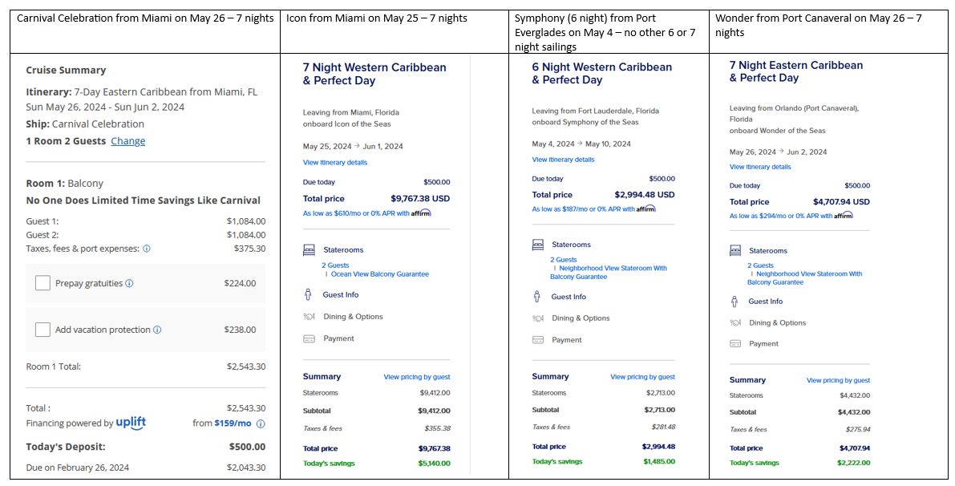Image resolution: width=955 pixels, height=486 pixels.
Task: Click View pricing by guest for Wonder cruise
Action: click(838, 380)
